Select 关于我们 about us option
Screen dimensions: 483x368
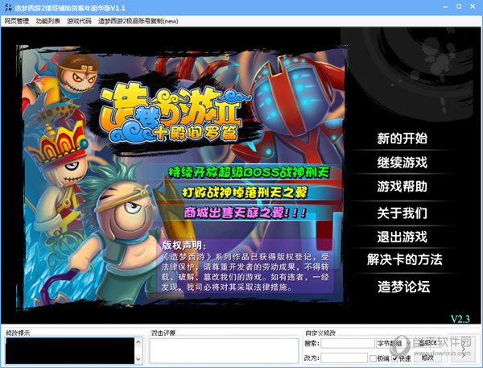coord(402,213)
